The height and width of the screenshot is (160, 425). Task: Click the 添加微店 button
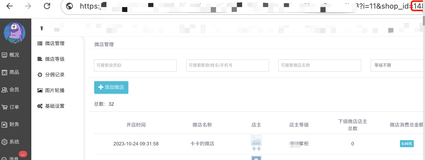click(x=111, y=87)
